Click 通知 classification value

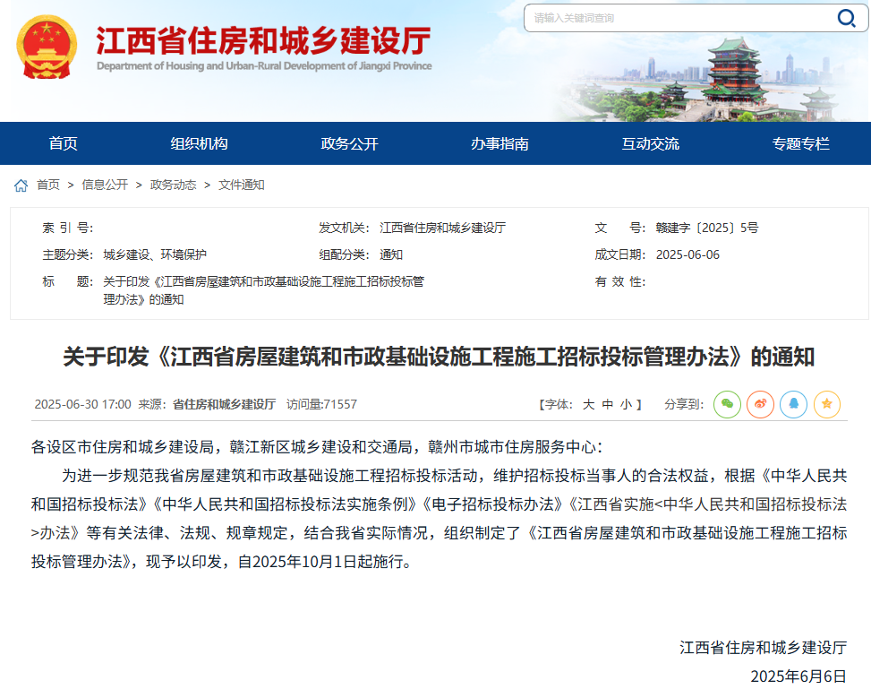click(391, 254)
